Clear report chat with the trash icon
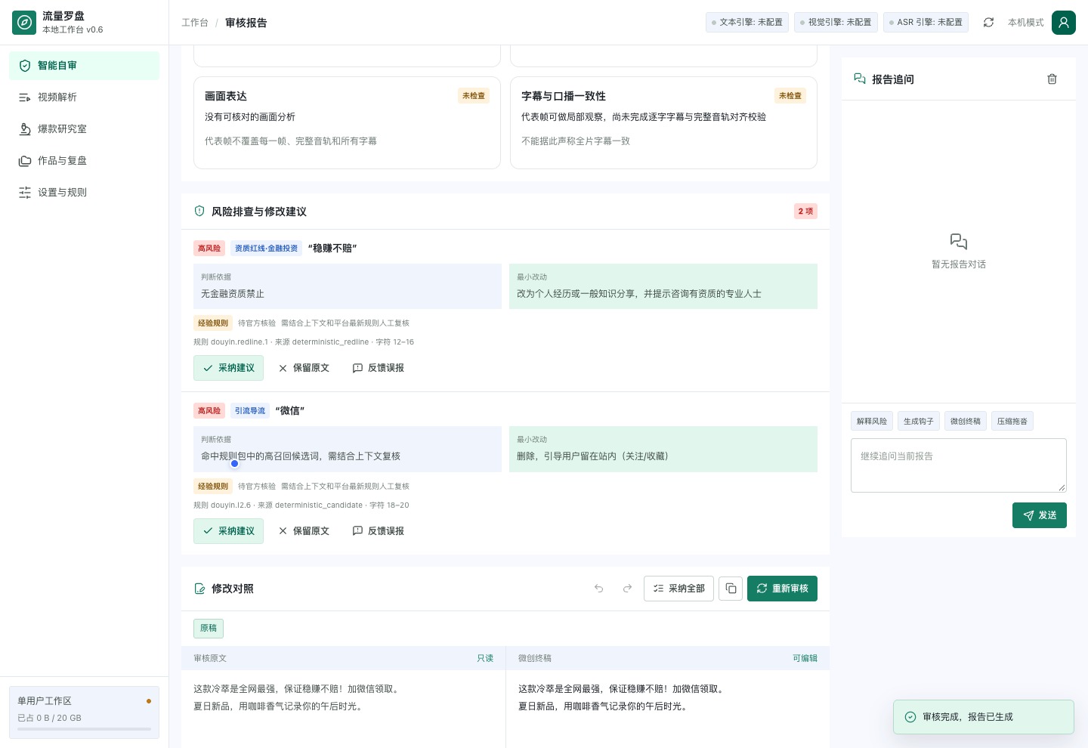Screen dimensions: 1088x748 [1052, 79]
